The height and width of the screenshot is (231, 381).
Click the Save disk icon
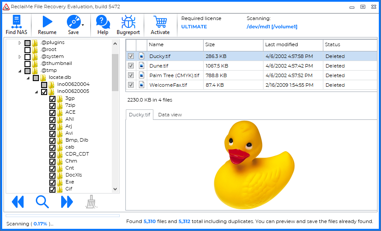pos(73,22)
